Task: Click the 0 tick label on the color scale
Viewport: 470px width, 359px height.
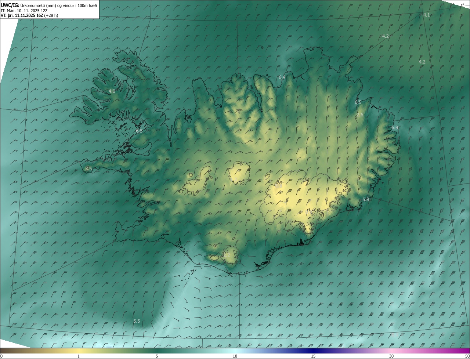Action: [1, 356]
